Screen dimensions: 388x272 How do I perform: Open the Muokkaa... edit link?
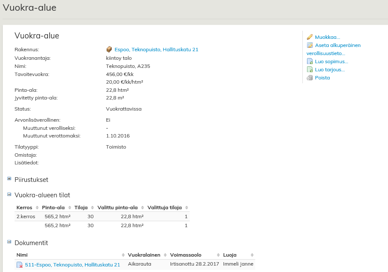(x=327, y=37)
